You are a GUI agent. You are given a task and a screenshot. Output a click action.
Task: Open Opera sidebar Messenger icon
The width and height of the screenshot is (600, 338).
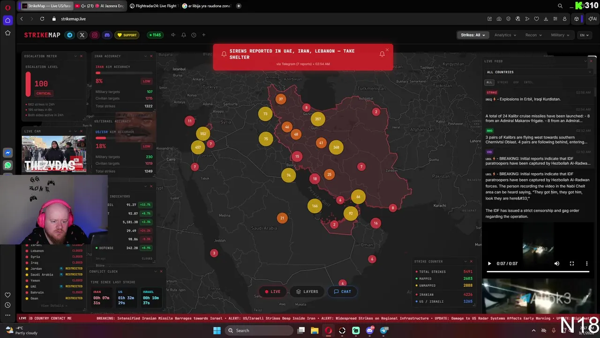point(7,153)
